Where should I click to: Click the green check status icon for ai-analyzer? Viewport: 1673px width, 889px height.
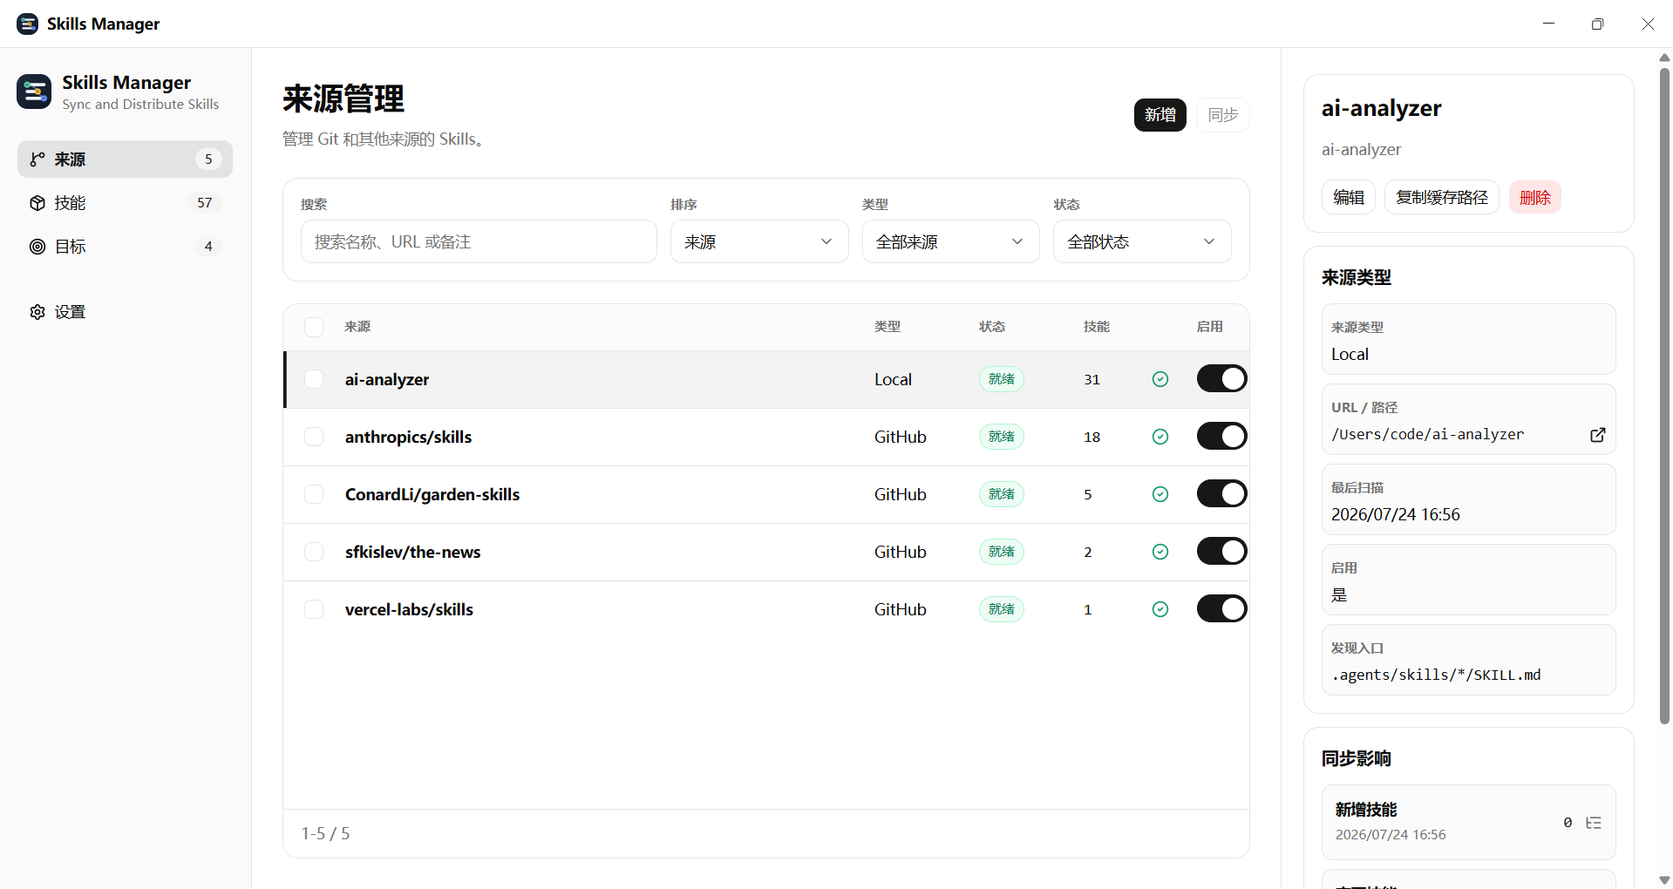tap(1160, 379)
